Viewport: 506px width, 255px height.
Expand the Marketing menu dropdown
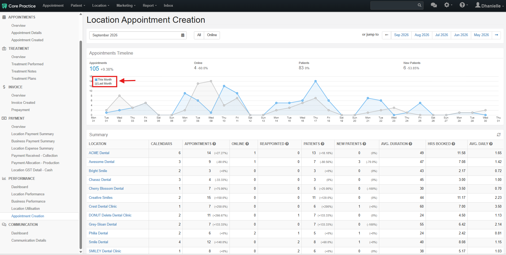126,5
